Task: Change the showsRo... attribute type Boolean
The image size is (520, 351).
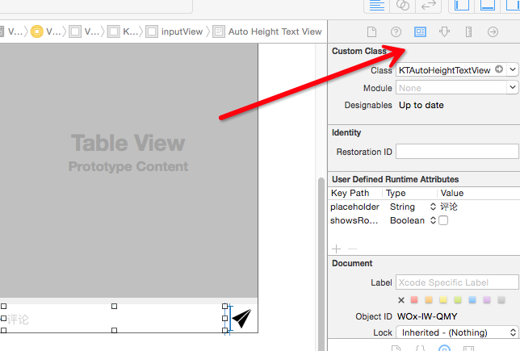Action: click(413, 220)
